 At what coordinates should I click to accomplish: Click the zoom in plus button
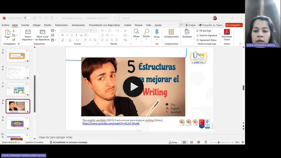coord(232,142)
